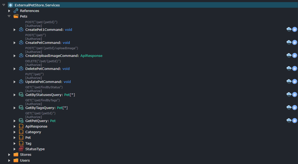Expand the Stores folder
The width and height of the screenshot is (298, 164).
(9, 155)
